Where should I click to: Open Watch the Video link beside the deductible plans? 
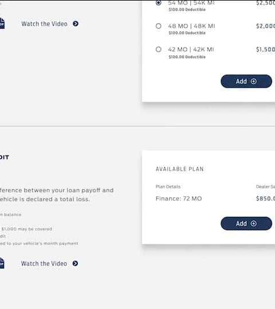[44, 24]
